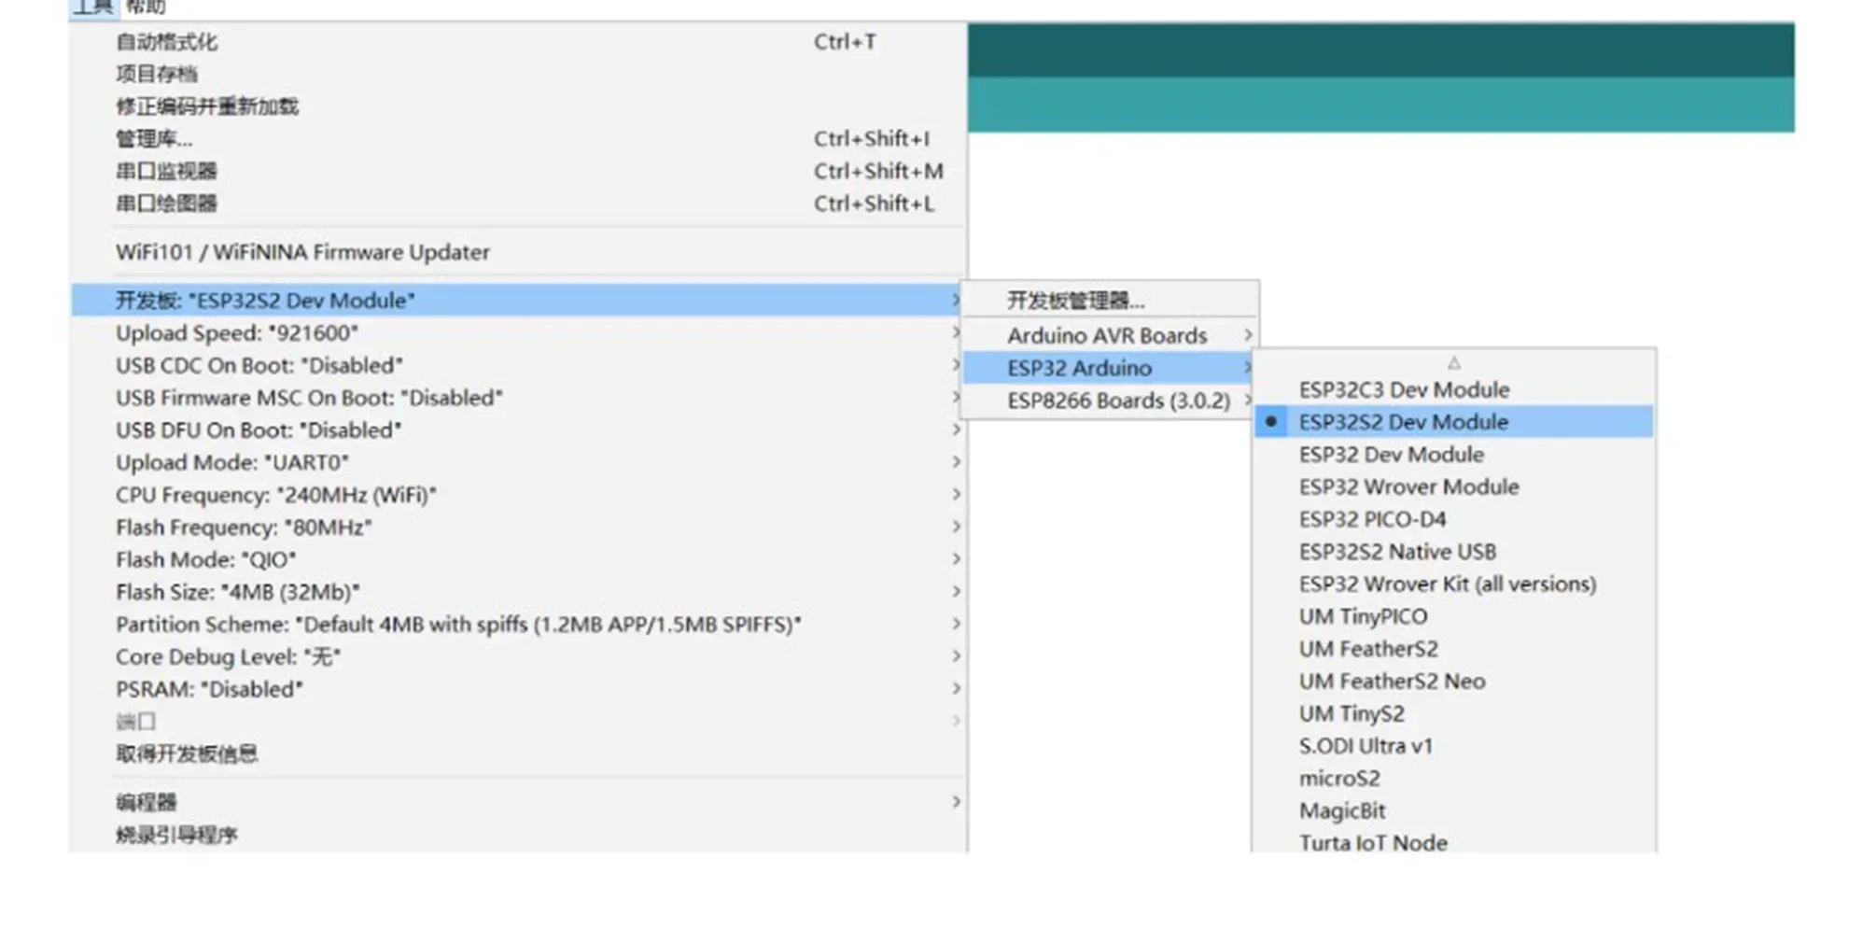Select ESP32C3 Dev Module board
The image size is (1863, 943).
coord(1454,389)
